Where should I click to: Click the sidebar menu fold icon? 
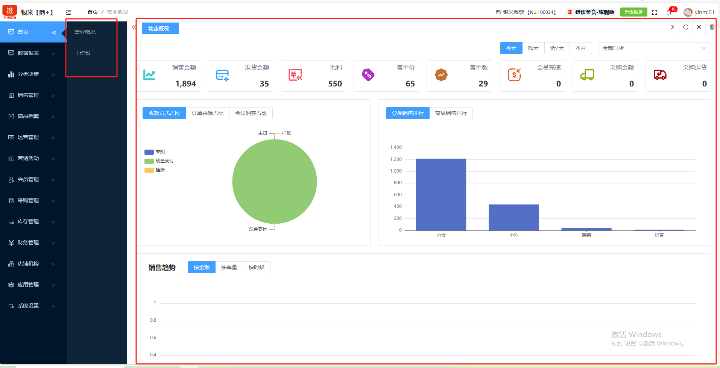coord(68,12)
